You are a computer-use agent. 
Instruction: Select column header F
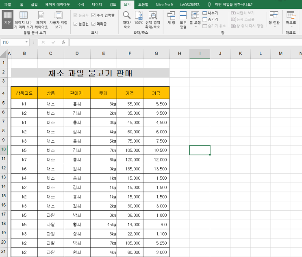coord(130,54)
